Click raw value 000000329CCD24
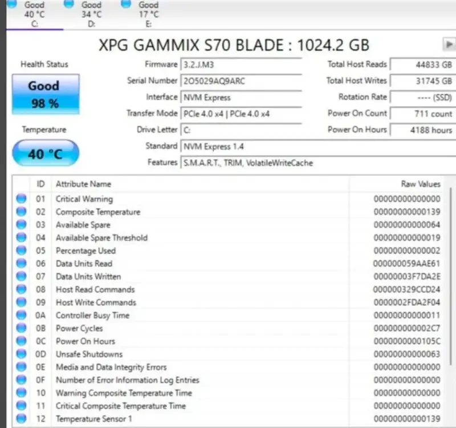This screenshot has width=456, height=428. pos(406,289)
